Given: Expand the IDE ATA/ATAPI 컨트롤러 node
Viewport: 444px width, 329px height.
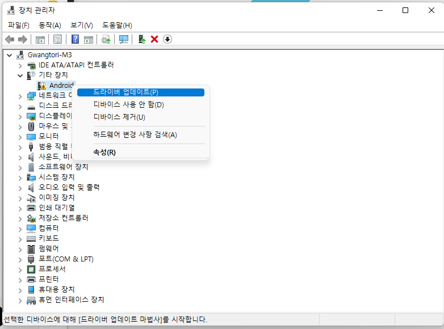Looking at the screenshot, I should pos(20,66).
